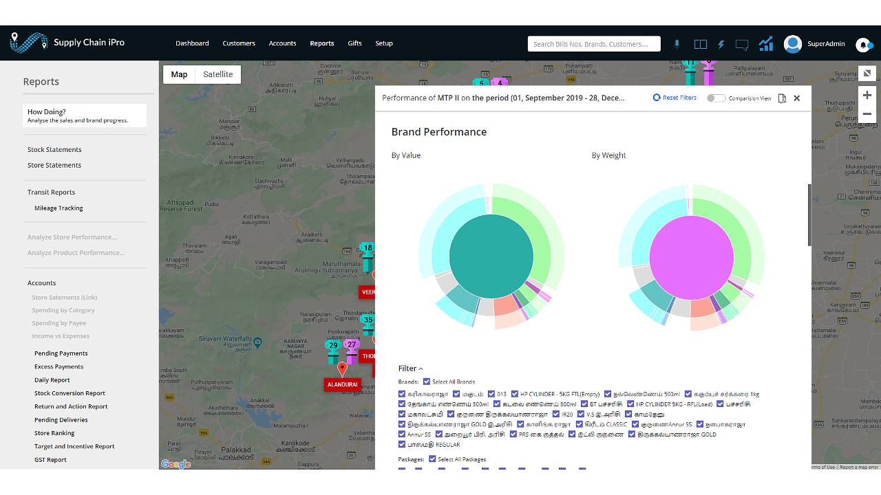Uncheck the Select All Brands checkbox

pos(427,382)
